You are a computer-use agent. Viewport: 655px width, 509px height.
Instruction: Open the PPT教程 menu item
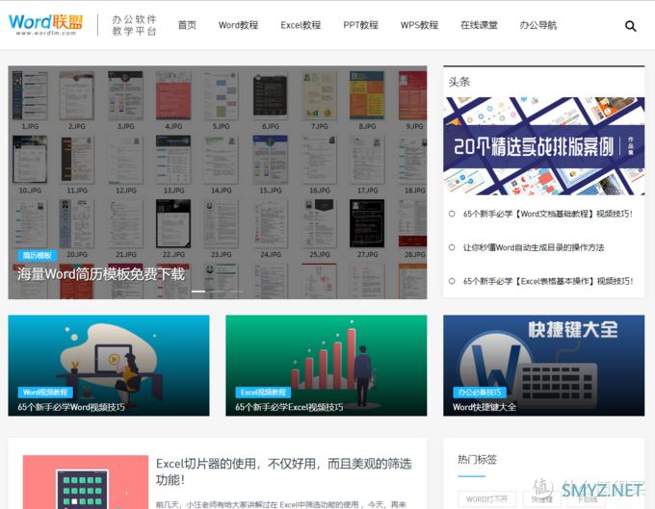point(360,25)
